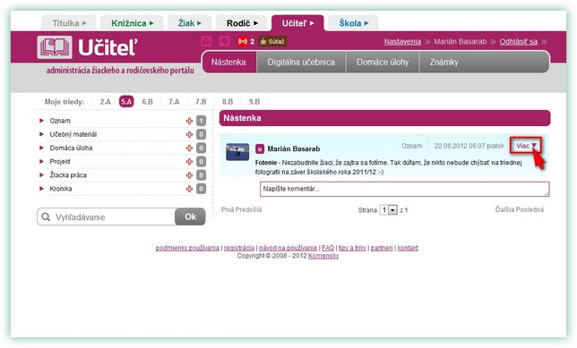Click the Odhlásiť sa link
577x348 pixels.
coord(518,41)
